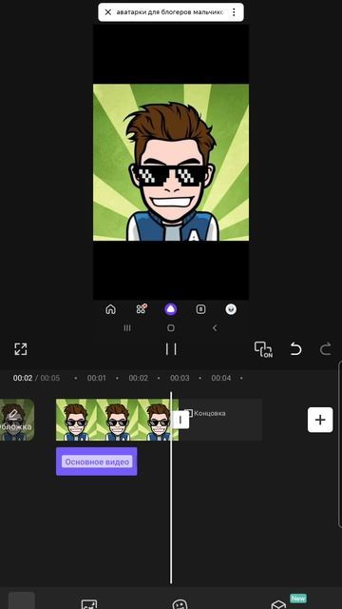The width and height of the screenshot is (342, 609).
Task: Open the three-dot menu in preview
Action: pyautogui.click(x=234, y=12)
